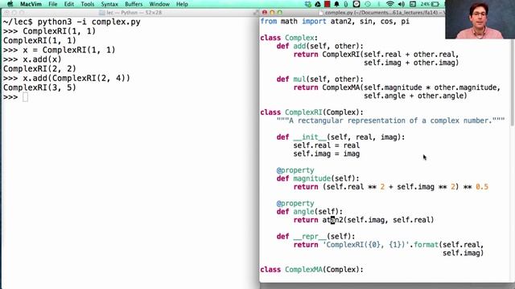This screenshot has width=515, height=289.
Task: Click the 'def __repr__(self):' line
Action: pyautogui.click(x=315, y=236)
